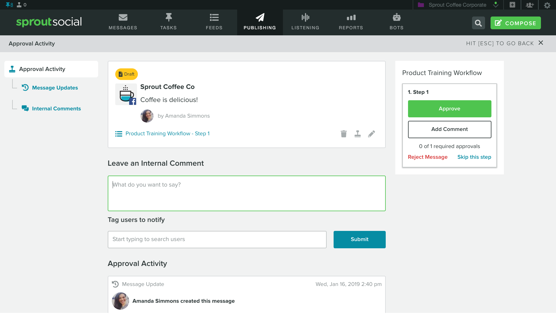Click the Draft status badge
Viewport: 556px width, 321px height.
127,74
